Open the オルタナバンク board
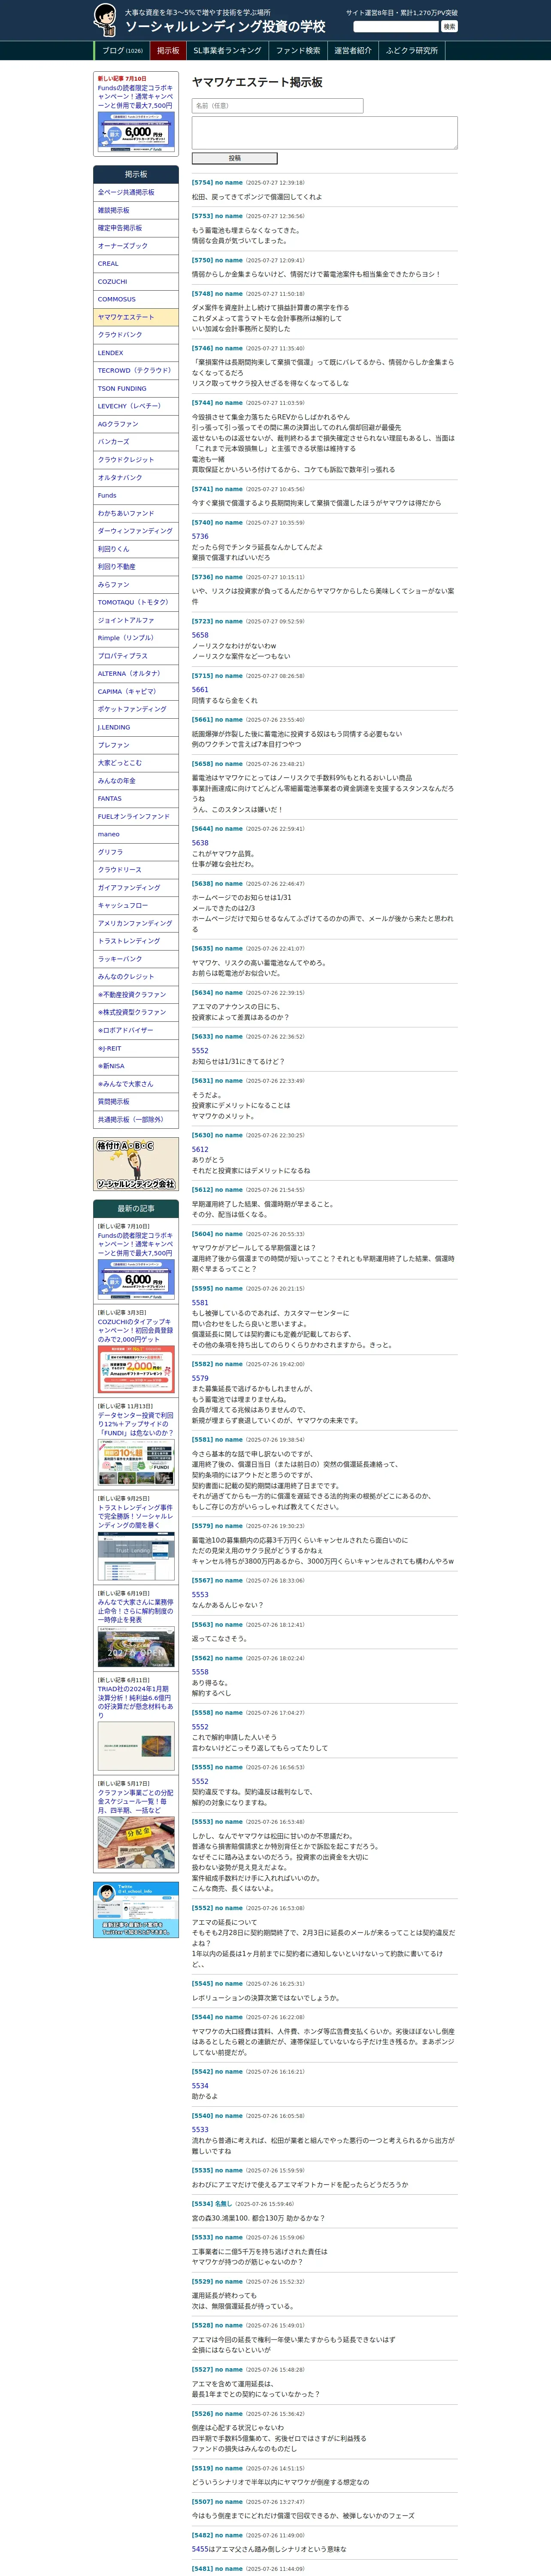 click(x=136, y=477)
